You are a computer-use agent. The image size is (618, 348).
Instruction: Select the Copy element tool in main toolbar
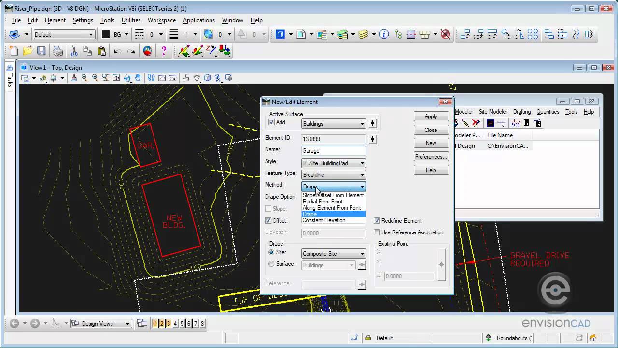coord(465,34)
